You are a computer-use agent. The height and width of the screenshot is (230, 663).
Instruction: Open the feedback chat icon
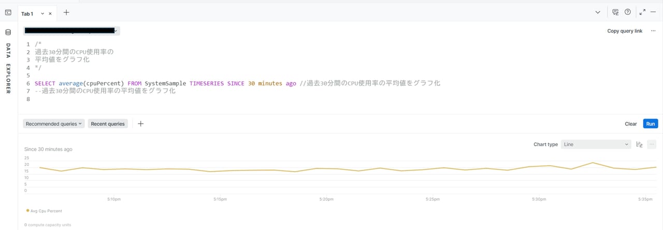click(615, 12)
